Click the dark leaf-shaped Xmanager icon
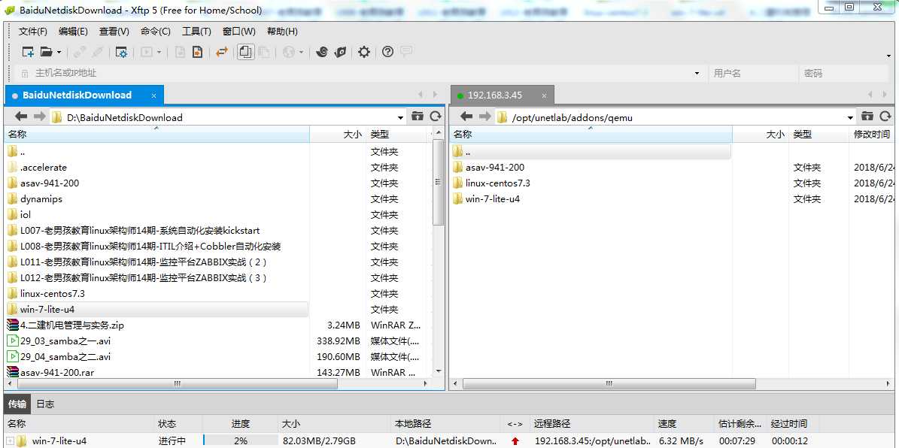 click(341, 52)
